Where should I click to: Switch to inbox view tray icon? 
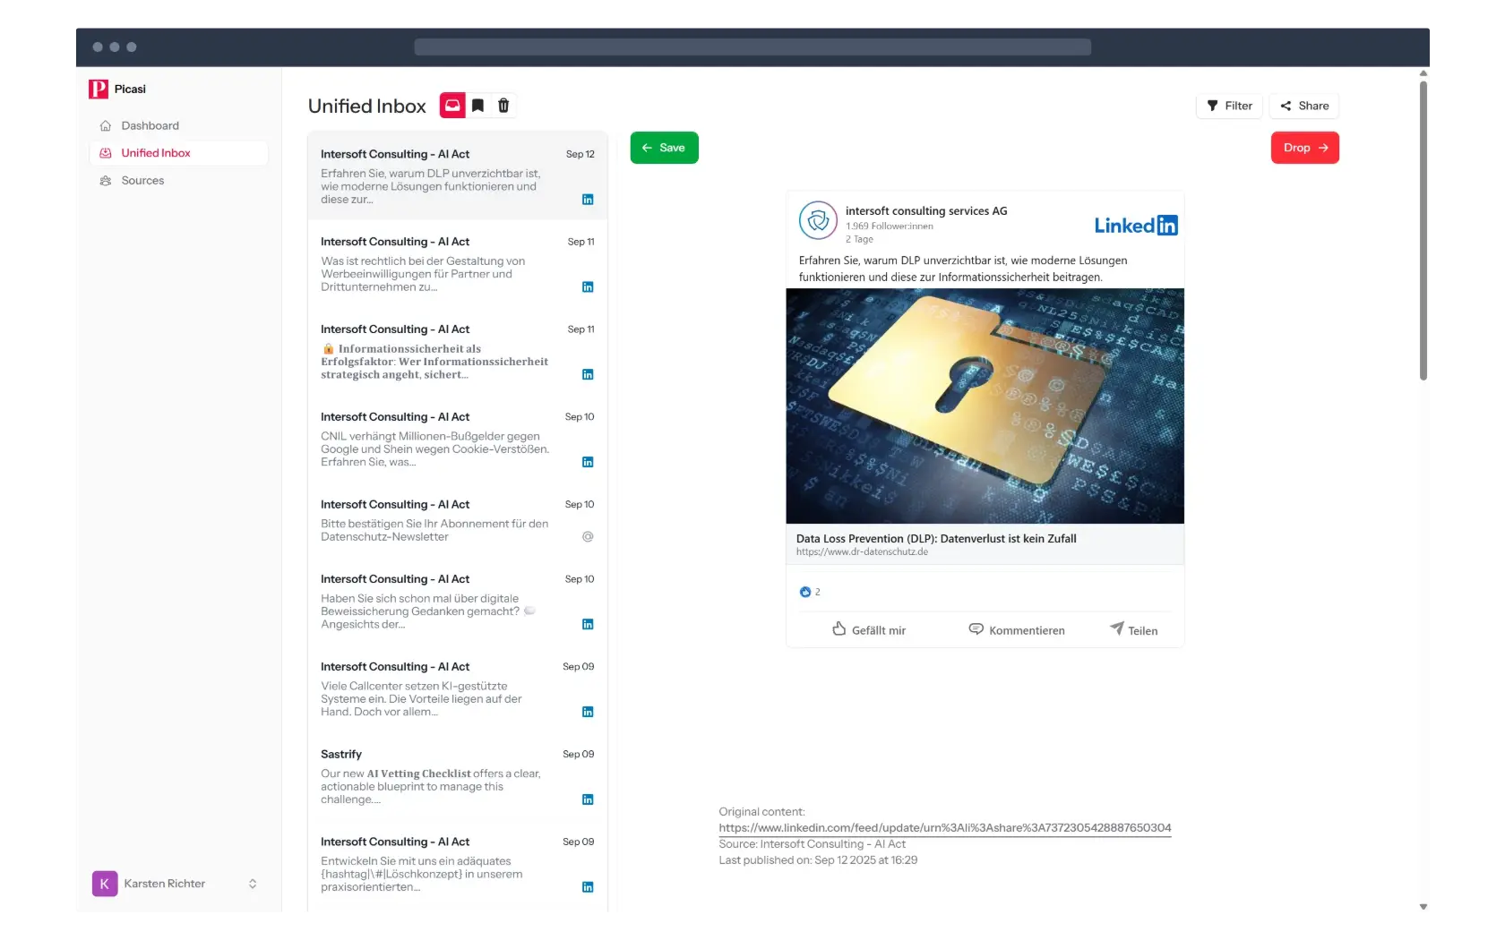point(452,106)
